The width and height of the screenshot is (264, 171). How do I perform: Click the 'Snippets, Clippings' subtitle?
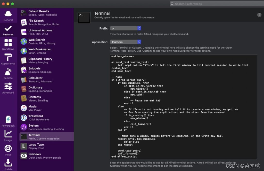pyautogui.click(x=40, y=72)
